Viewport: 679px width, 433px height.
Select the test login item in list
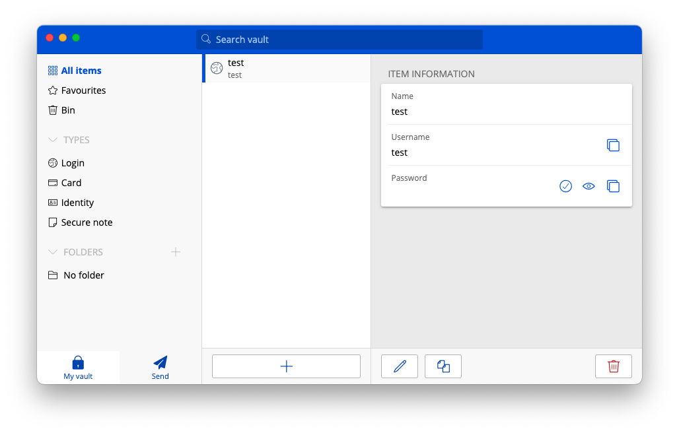tap(286, 69)
